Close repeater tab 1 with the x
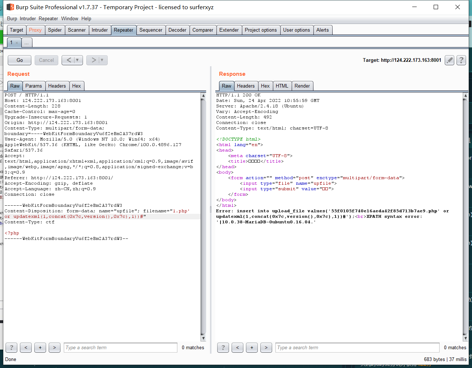This screenshot has height=368, width=472. click(17, 43)
